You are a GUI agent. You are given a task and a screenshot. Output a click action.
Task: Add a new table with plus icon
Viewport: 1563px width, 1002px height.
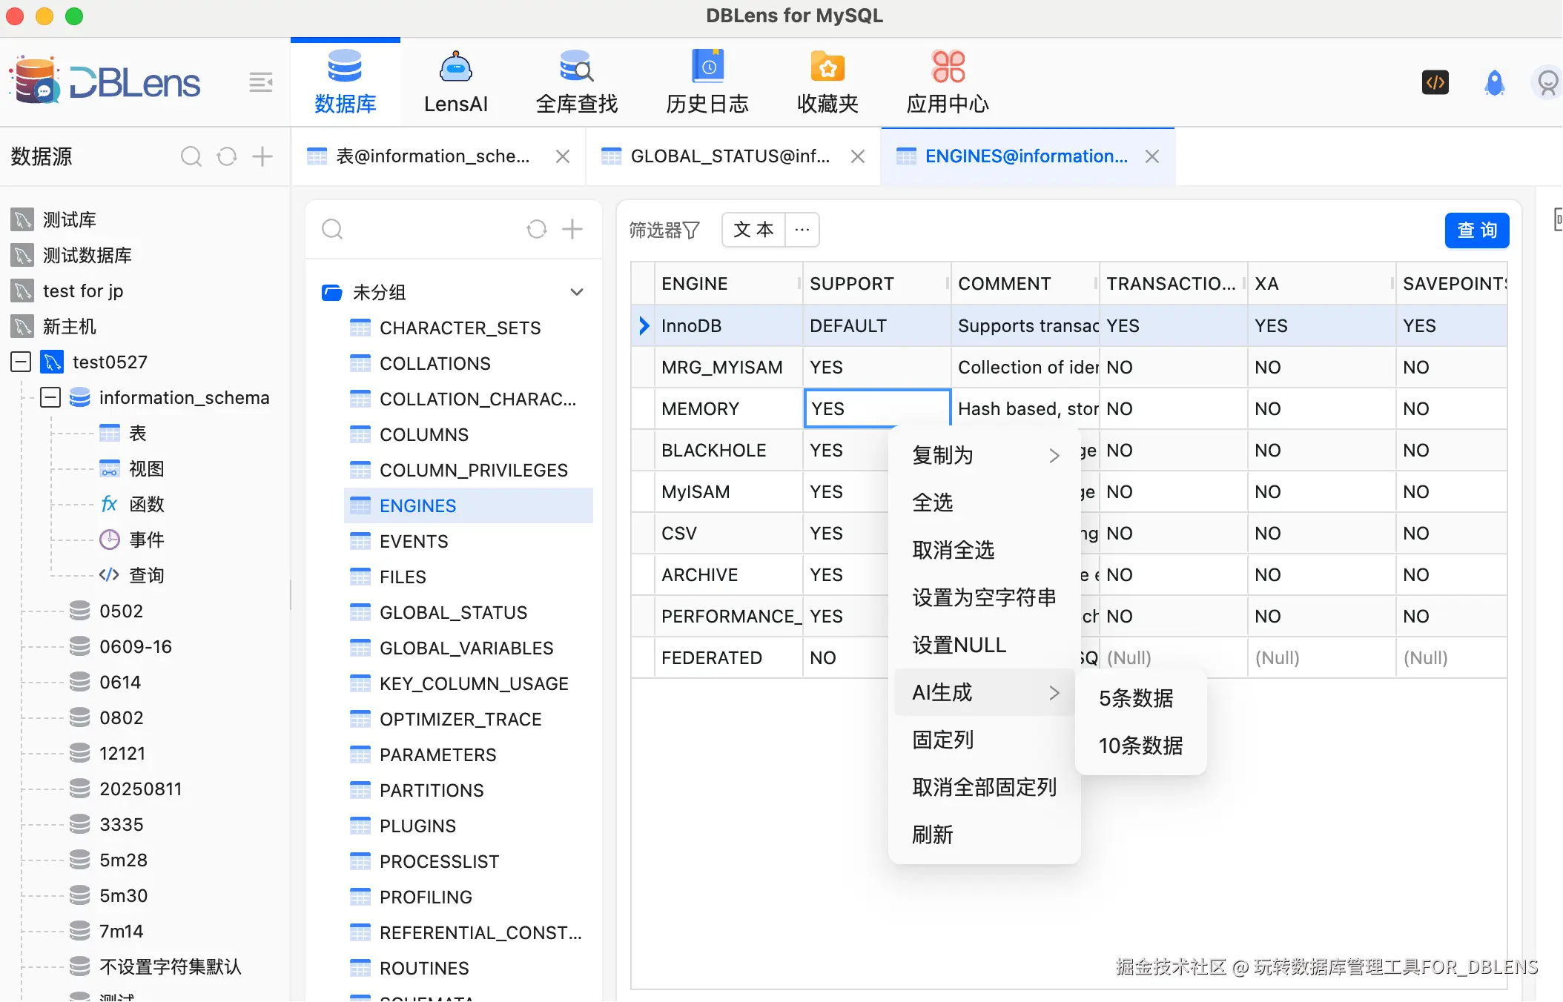572,229
